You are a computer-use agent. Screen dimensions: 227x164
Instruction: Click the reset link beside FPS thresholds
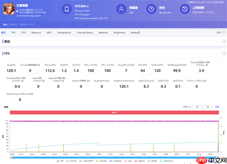pyautogui.click(x=217, y=107)
